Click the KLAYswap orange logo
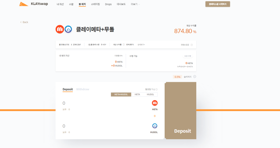 point(23,4)
